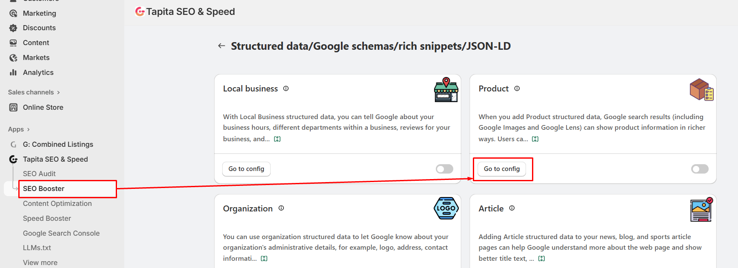Select Google Search Console submenu item

pos(61,234)
